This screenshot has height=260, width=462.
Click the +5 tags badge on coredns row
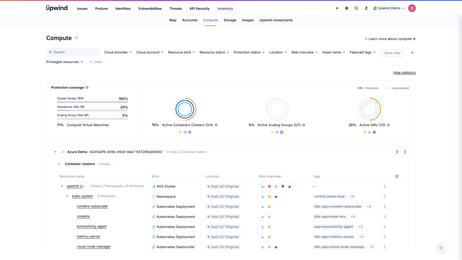pyautogui.click(x=353, y=216)
